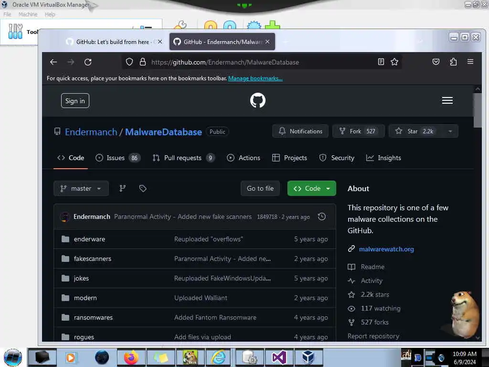Image resolution: width=489 pixels, height=367 pixels.
Task: Open the Star lists dropdown arrow
Action: coord(450,131)
